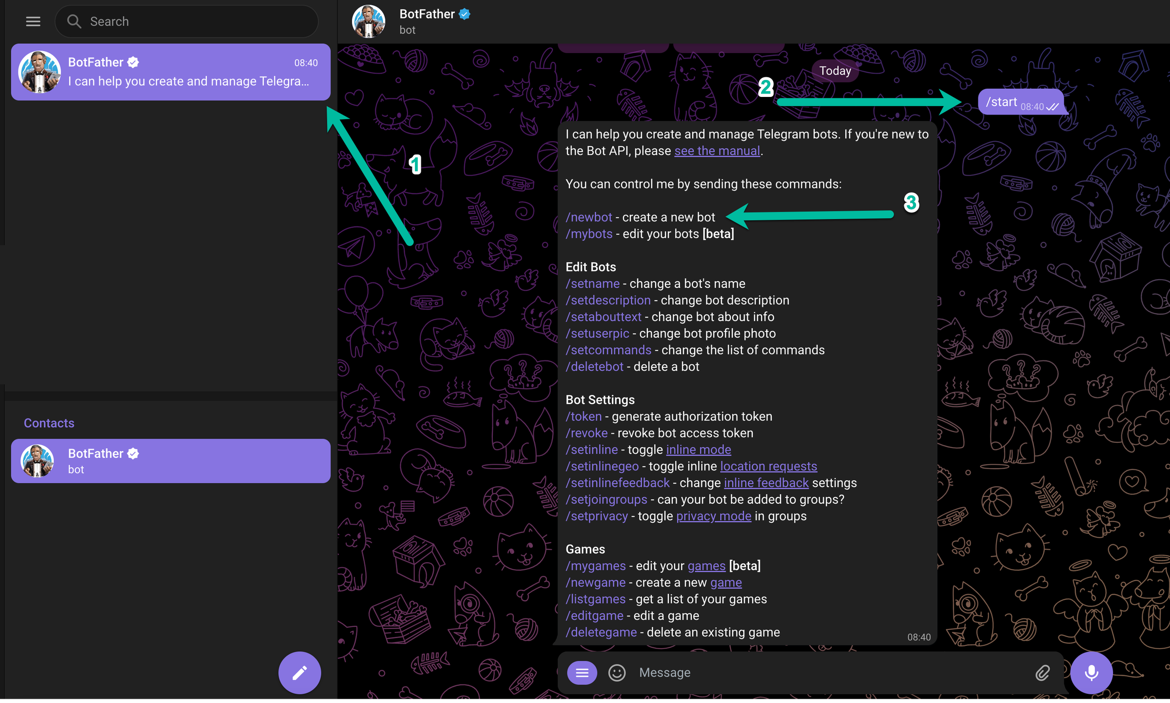The width and height of the screenshot is (1170, 703).
Task: Click the verified badge next to BotFather
Action: coord(465,14)
